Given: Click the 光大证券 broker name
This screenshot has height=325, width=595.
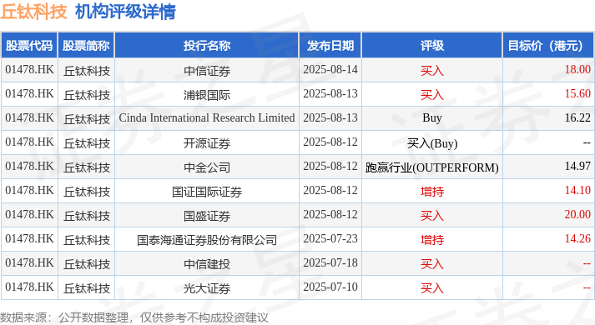Looking at the screenshot, I should pyautogui.click(x=207, y=287).
